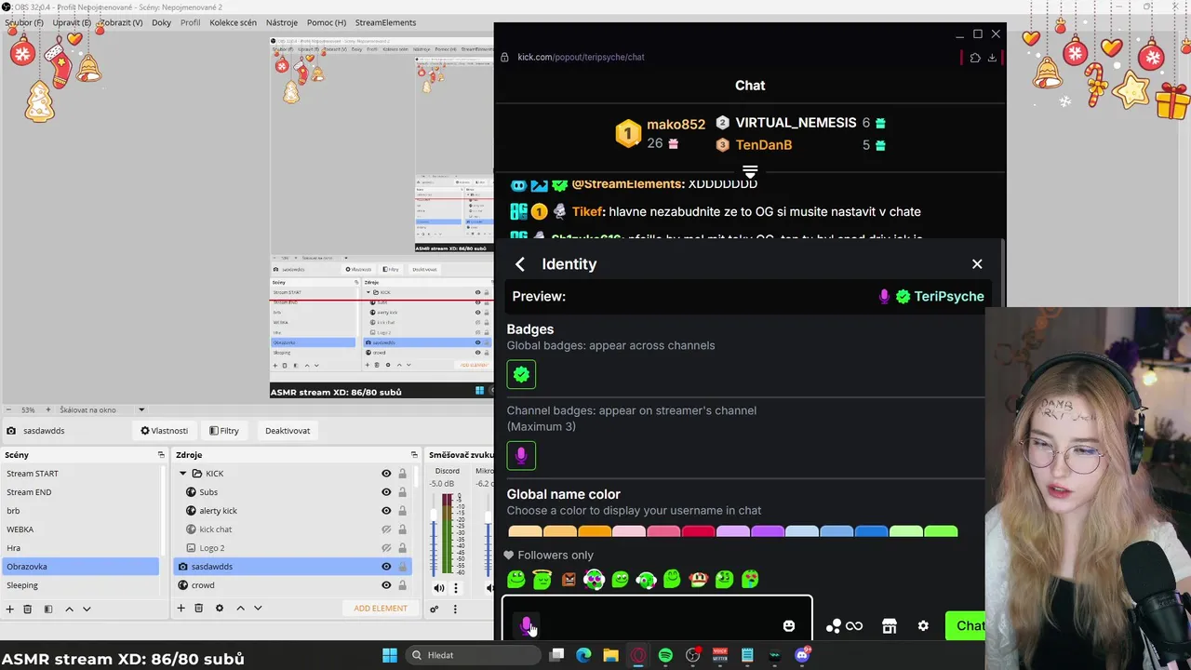Undock the Scény panel
Image resolution: width=1191 pixels, height=670 pixels.
[x=161, y=455]
